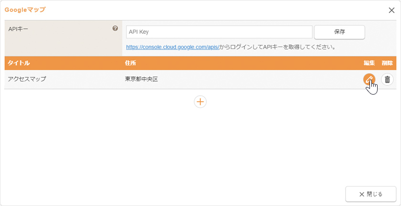Close the Googleマップ dialog with the X

391,10
